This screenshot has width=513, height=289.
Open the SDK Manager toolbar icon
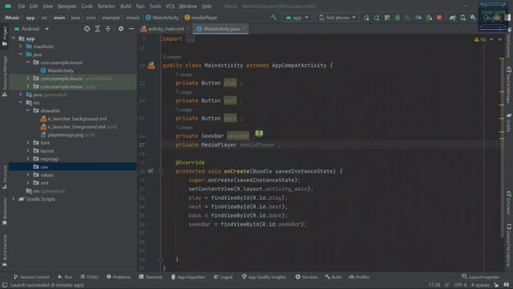point(473,18)
